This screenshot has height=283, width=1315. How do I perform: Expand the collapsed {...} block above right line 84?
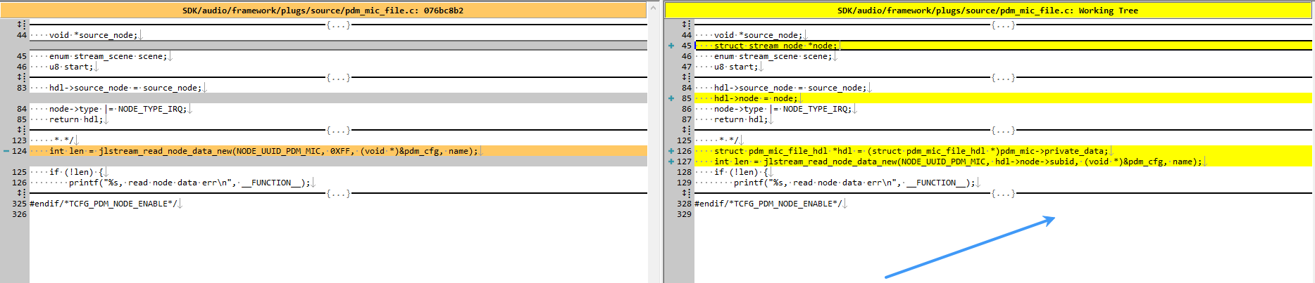(1003, 77)
